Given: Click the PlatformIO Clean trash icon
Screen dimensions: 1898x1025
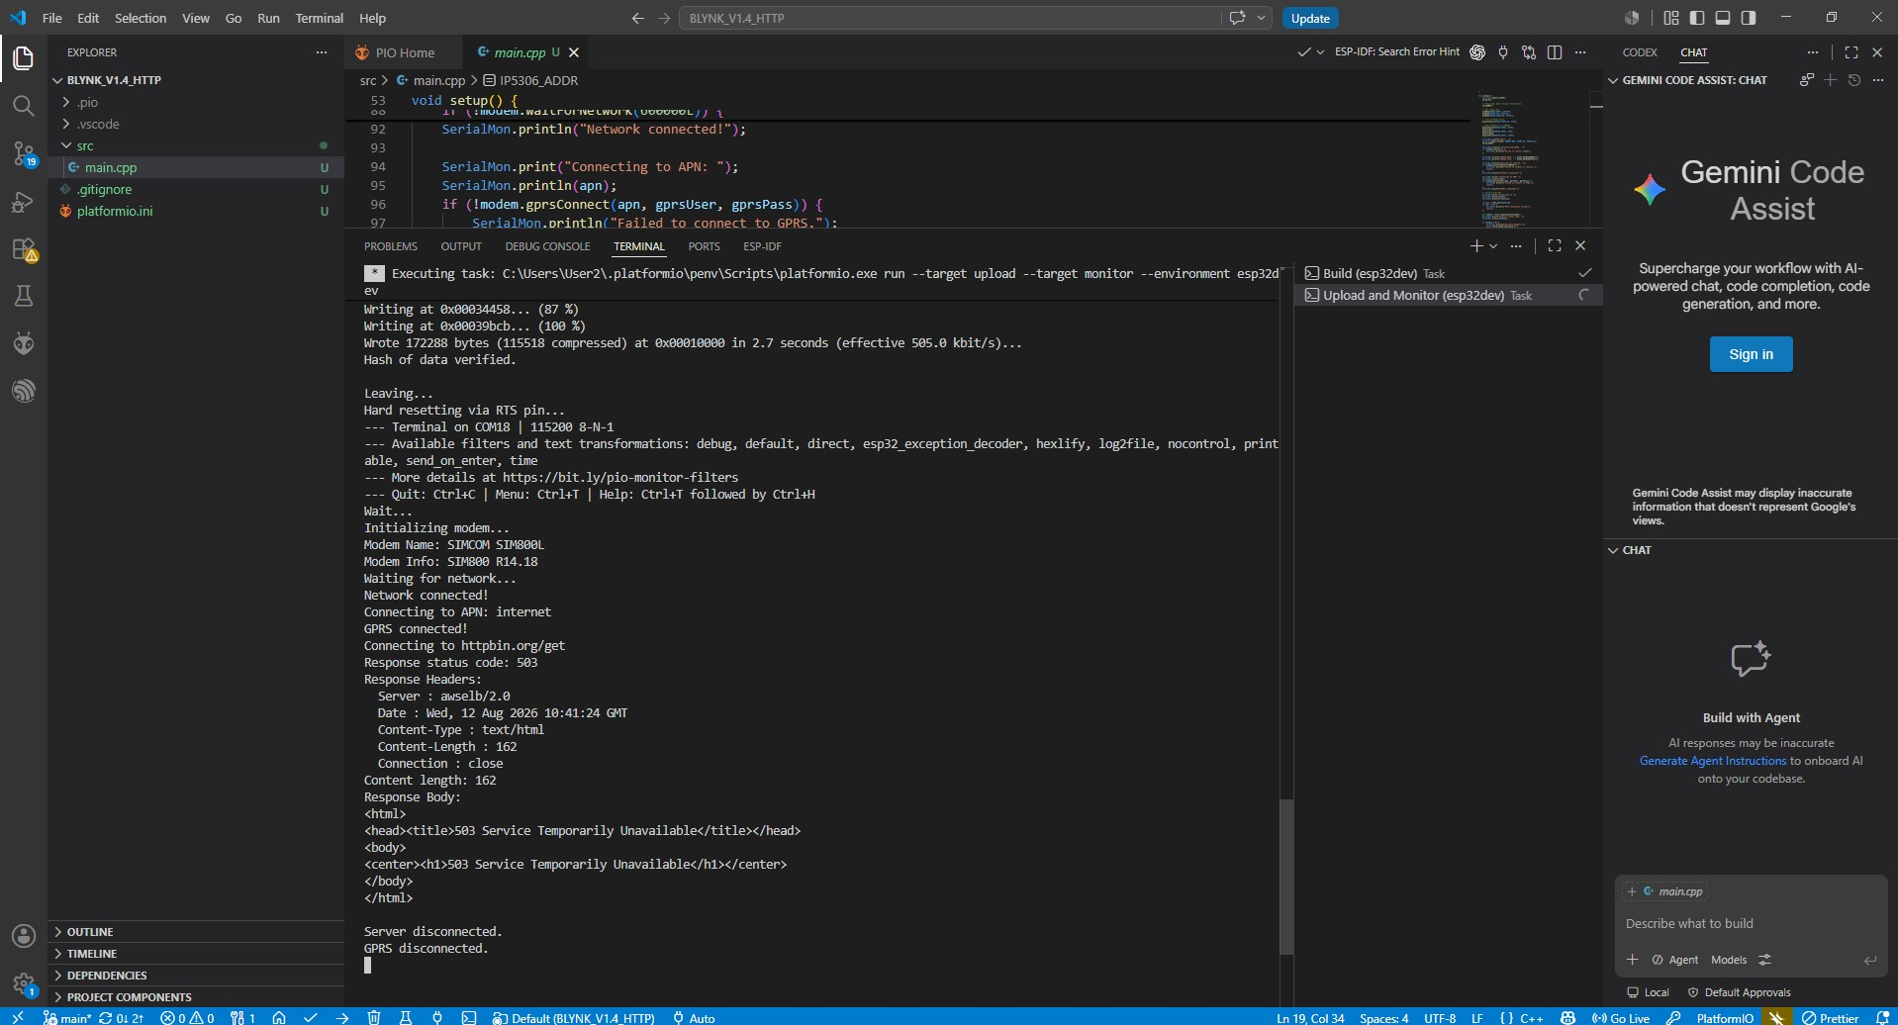Looking at the screenshot, I should tap(374, 1017).
